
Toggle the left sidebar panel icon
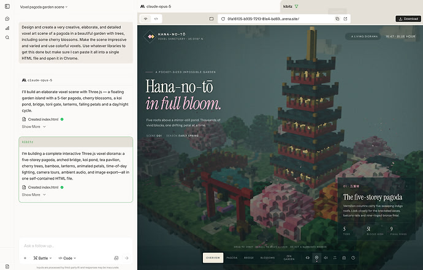click(x=7, y=6)
